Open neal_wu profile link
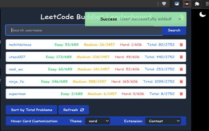209x131 pixels. [x=16, y=69]
